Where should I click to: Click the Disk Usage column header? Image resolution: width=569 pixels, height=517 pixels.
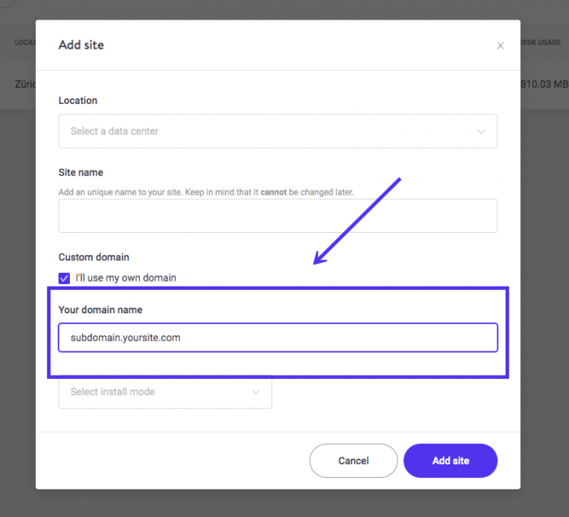click(x=544, y=42)
